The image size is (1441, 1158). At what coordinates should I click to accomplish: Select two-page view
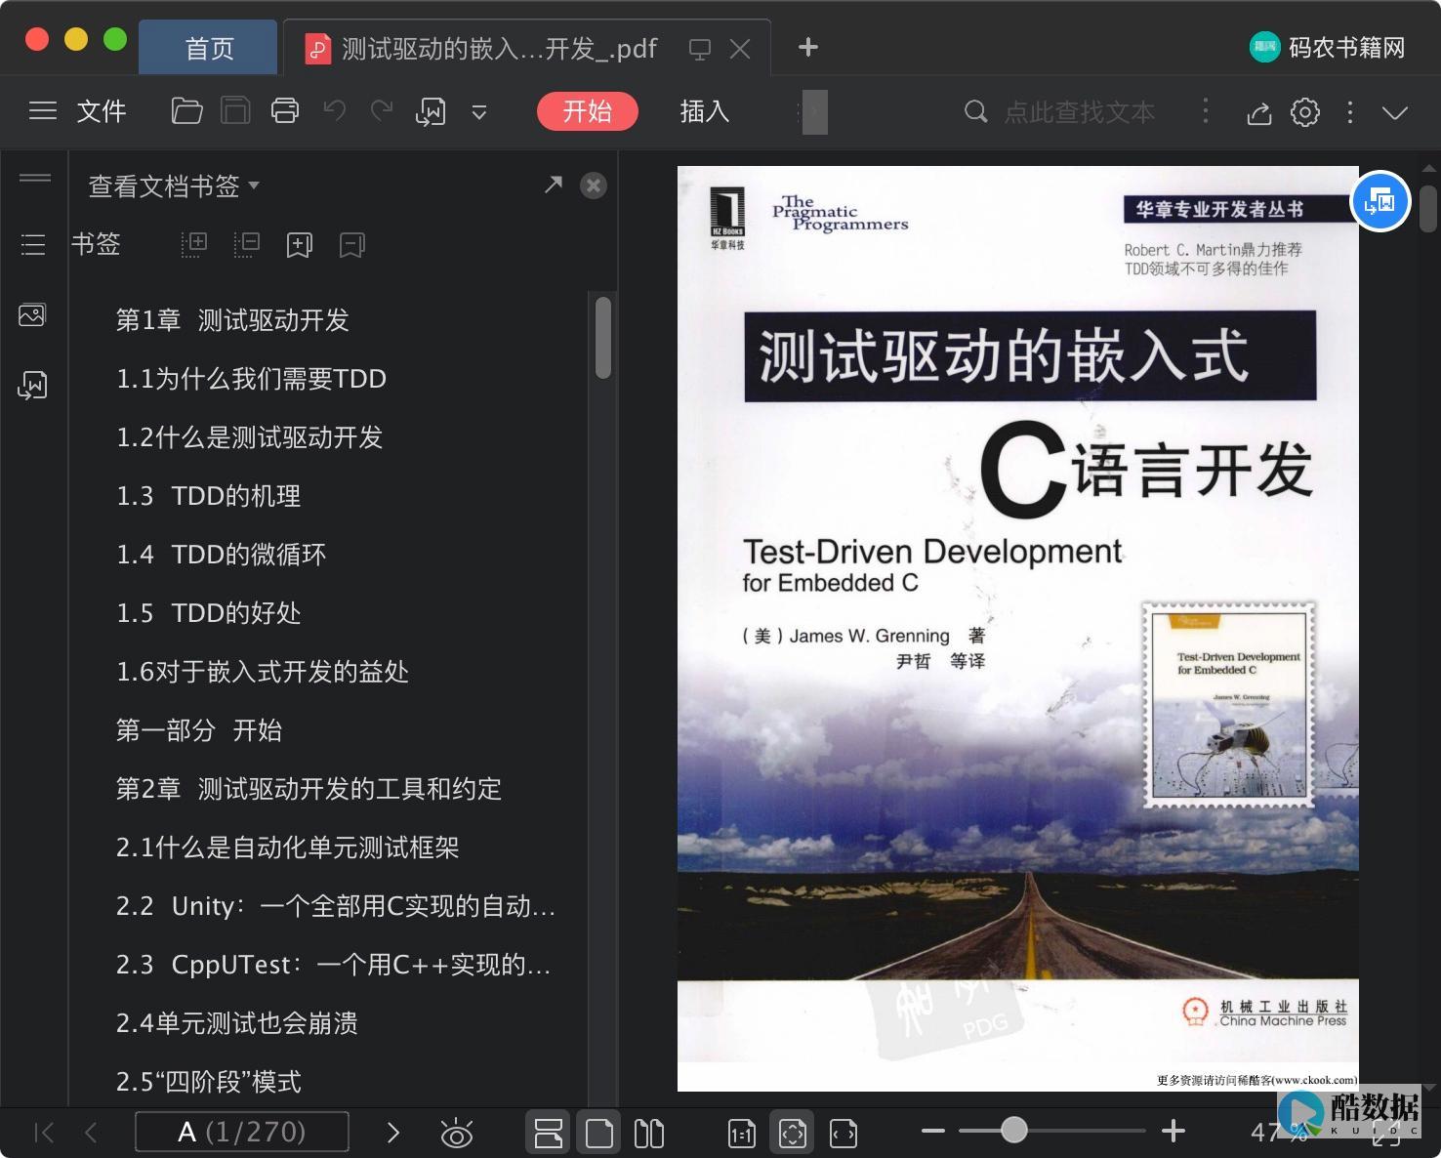(649, 1133)
